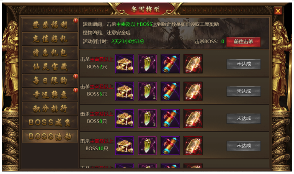Select the 仙灵宝藏 tab
The height and width of the screenshot is (174, 294).
click(x=50, y=67)
